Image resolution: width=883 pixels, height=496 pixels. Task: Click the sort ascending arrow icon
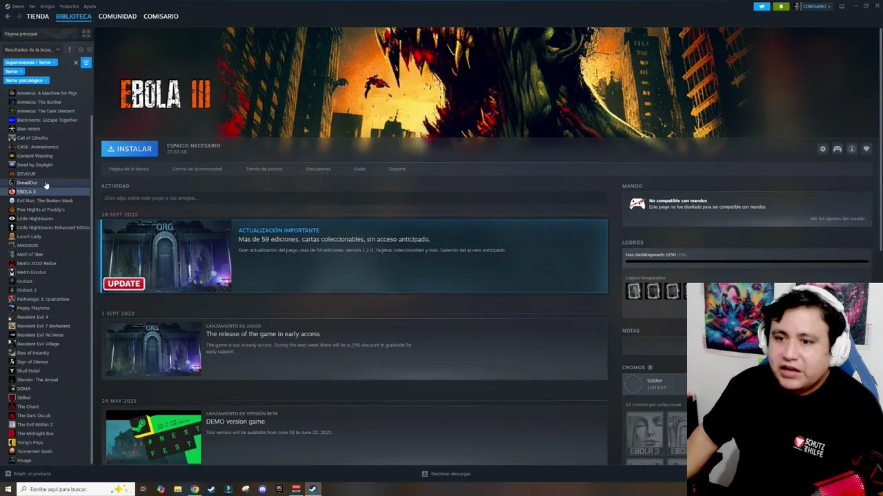(x=69, y=50)
